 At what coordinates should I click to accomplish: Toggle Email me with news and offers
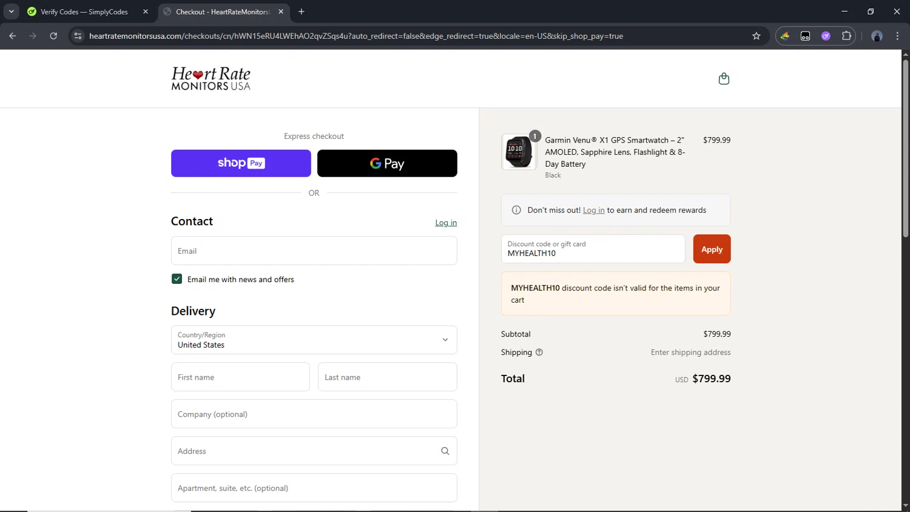click(177, 279)
